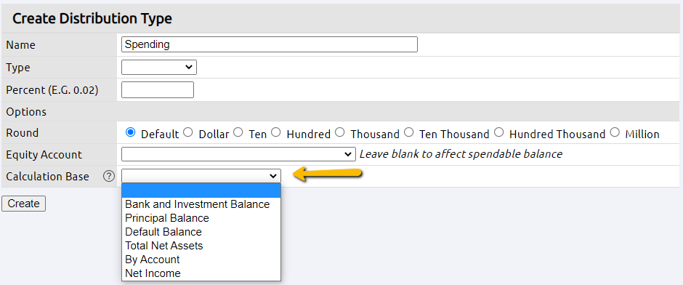Collapse the Calculation Base dropdown
Screen dimensions: 683x285
pos(201,176)
